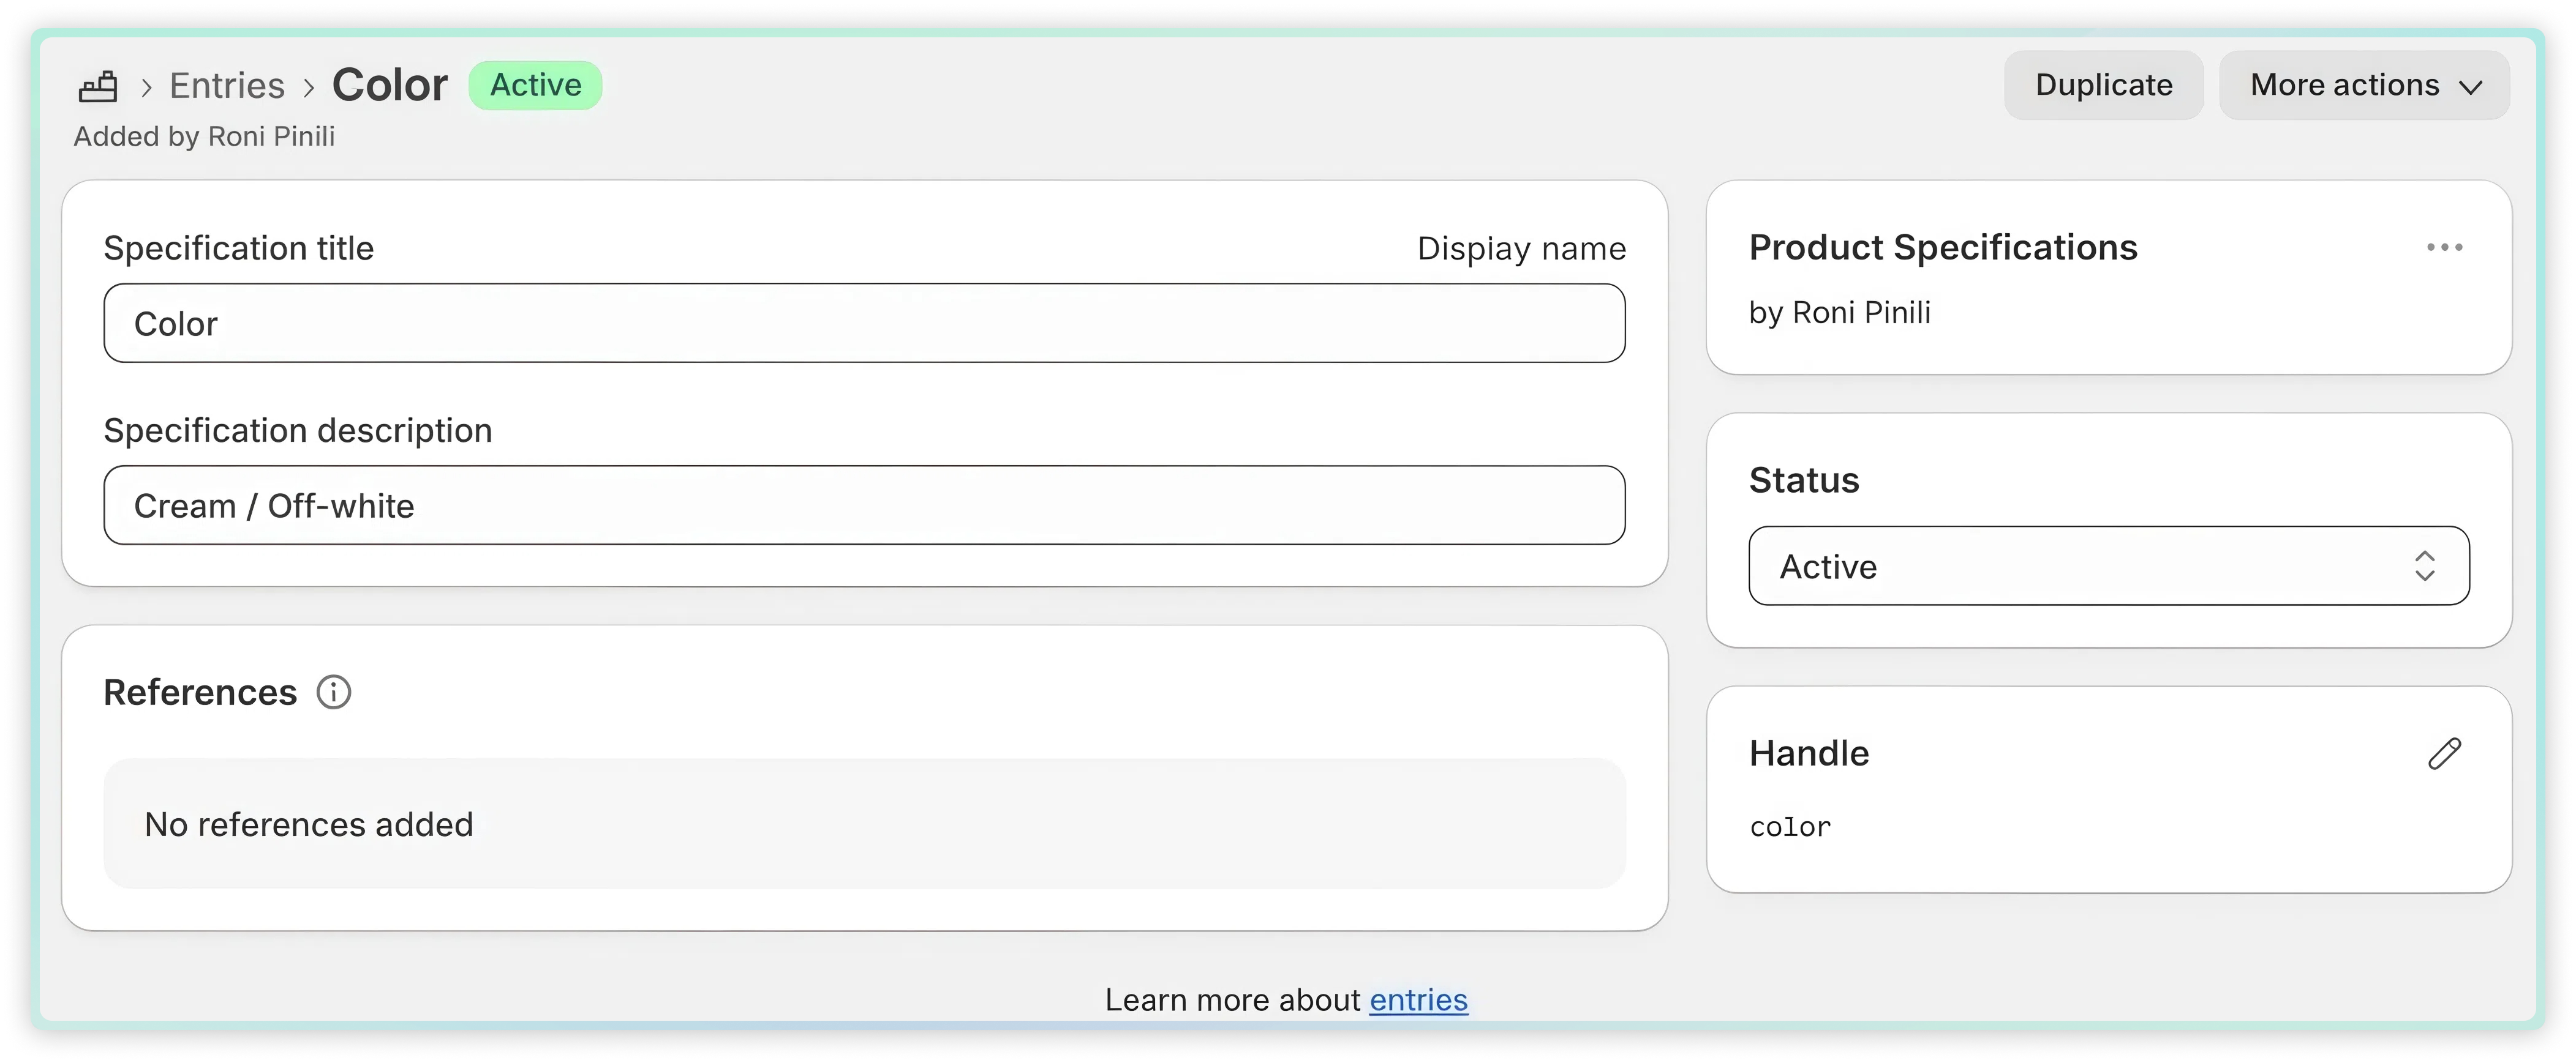Click the chevron arrow before Entries breadcrumb
The height and width of the screenshot is (1063, 2576).
[x=147, y=88]
